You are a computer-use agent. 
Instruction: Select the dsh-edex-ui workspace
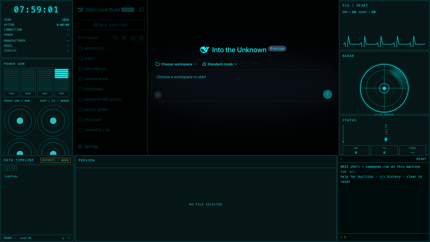click(111, 69)
